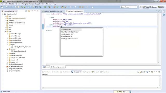Open the Properties view tab
The height and width of the screenshot is (93, 166).
pos(104,72)
